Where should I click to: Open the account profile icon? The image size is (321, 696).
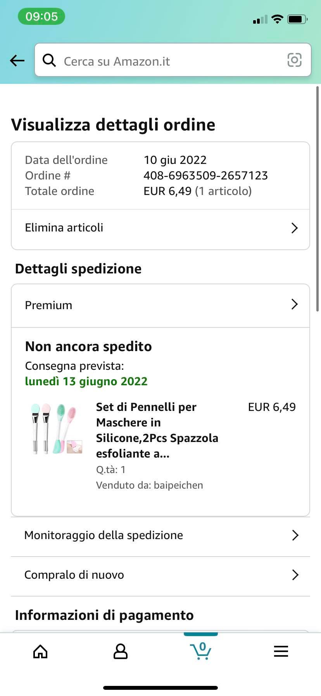[120, 651]
